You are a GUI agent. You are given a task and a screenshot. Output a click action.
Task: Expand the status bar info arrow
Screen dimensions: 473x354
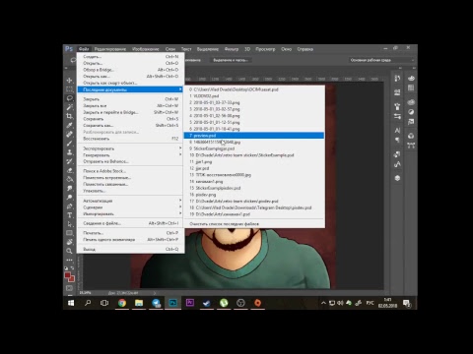pyautogui.click(x=155, y=293)
